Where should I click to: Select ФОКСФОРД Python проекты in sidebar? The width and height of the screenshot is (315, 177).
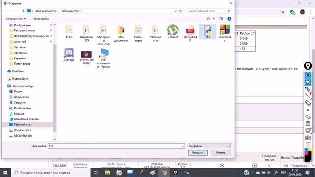tap(31, 36)
